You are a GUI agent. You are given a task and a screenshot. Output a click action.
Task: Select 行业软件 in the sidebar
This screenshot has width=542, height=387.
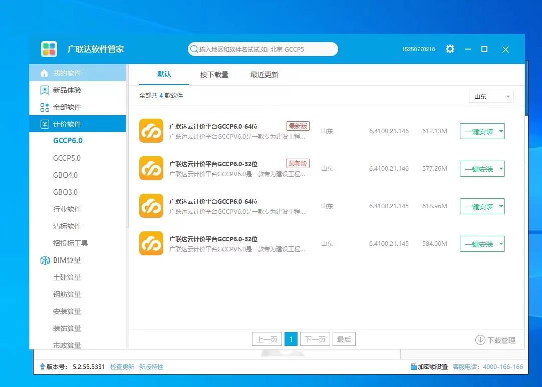[67, 209]
